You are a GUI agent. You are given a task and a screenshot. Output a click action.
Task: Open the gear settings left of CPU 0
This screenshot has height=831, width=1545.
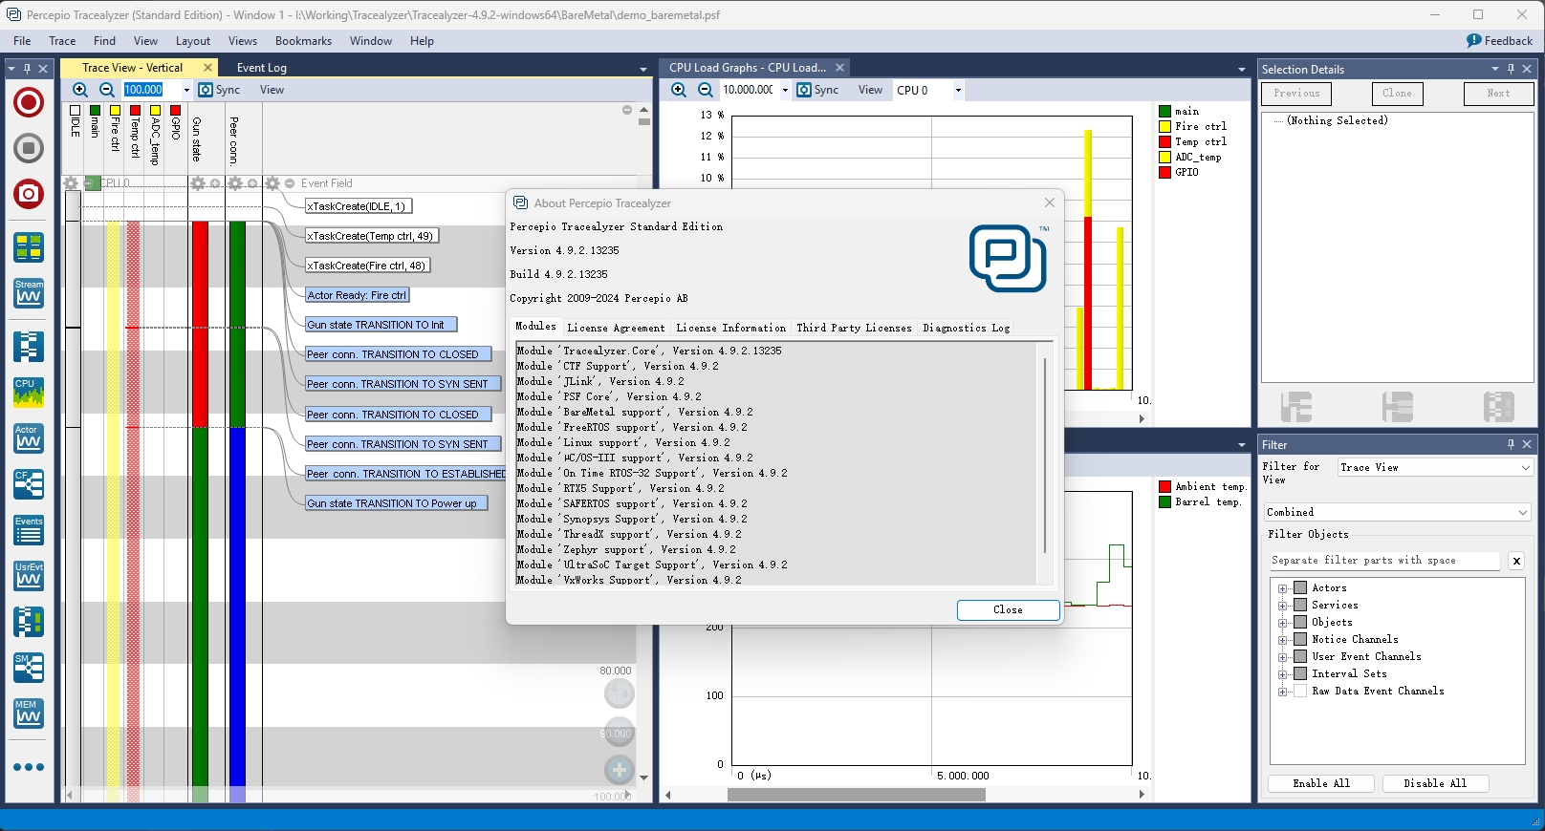(71, 183)
